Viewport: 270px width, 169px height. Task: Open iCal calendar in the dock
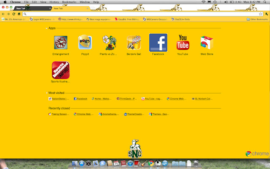coord(116,163)
